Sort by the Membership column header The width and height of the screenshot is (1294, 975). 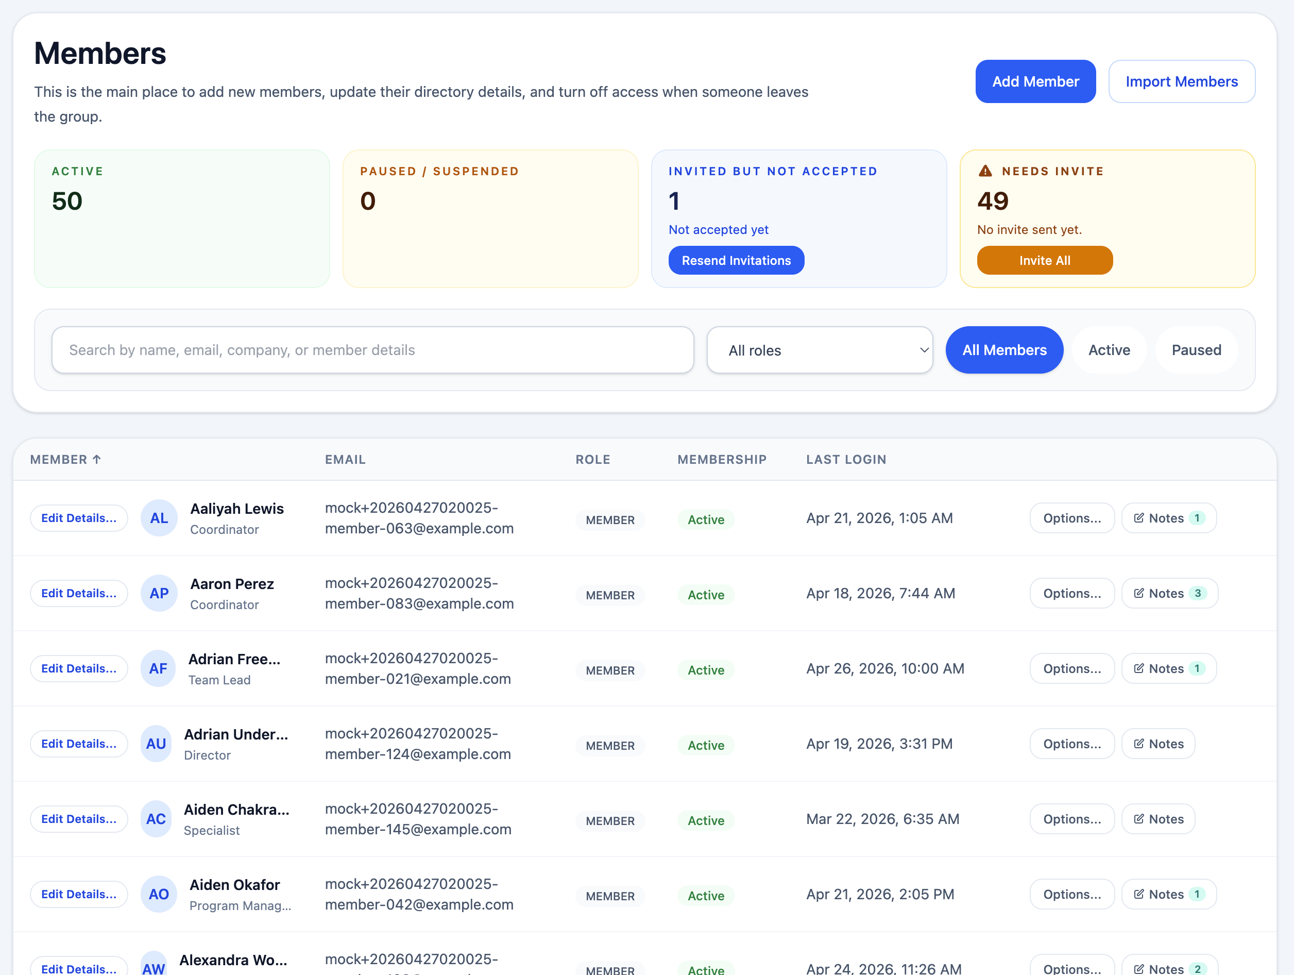[722, 459]
